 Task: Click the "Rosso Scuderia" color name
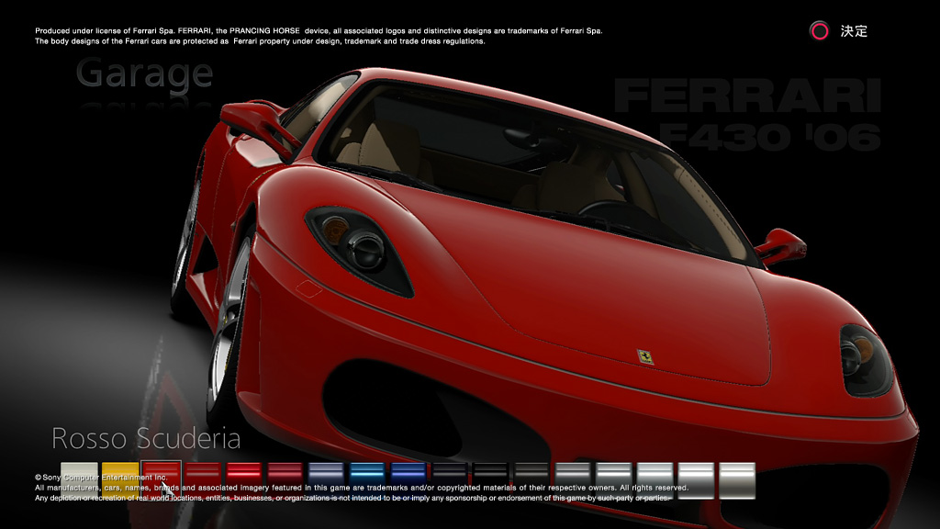tap(146, 438)
